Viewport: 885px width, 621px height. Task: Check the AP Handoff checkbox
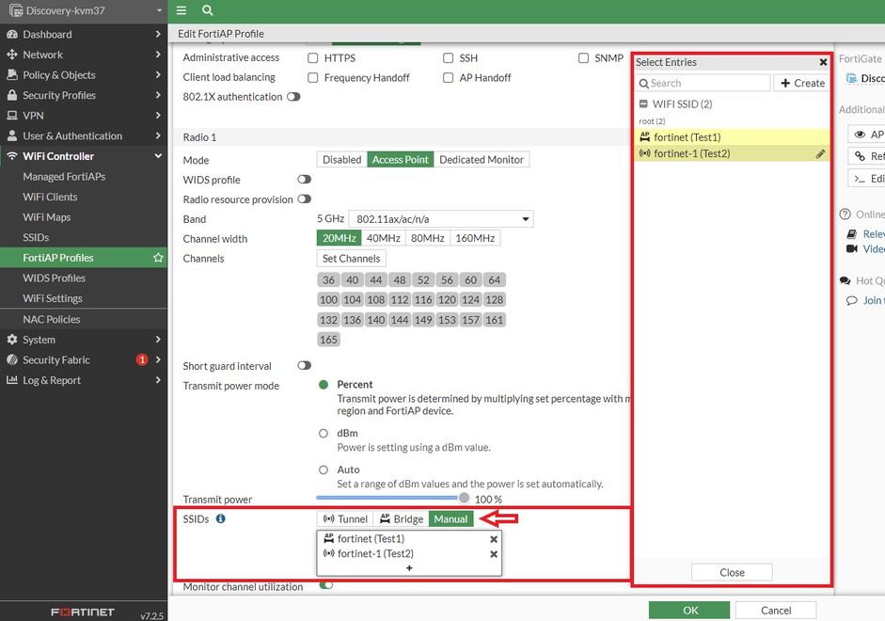(449, 77)
